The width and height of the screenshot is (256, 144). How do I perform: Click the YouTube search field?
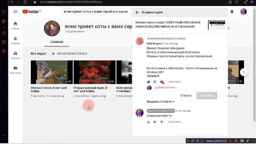(97, 12)
